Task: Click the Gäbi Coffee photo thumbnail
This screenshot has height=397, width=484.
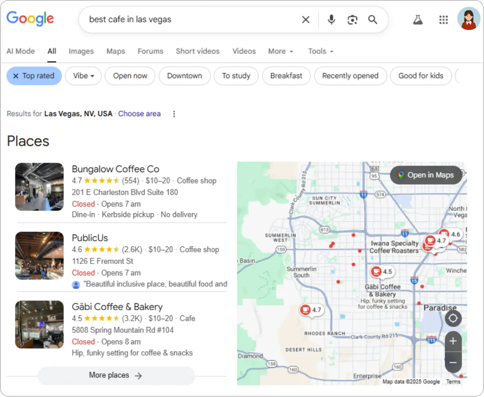Action: click(39, 325)
